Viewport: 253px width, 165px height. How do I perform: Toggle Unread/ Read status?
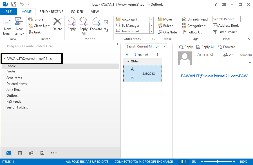point(195,19)
